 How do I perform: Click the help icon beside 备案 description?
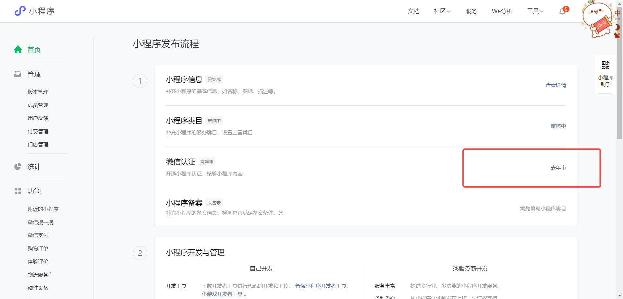281,213
